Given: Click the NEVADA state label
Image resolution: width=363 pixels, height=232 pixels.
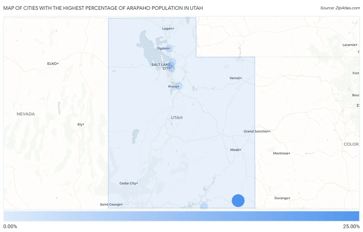Looking at the screenshot, I should point(26,114).
